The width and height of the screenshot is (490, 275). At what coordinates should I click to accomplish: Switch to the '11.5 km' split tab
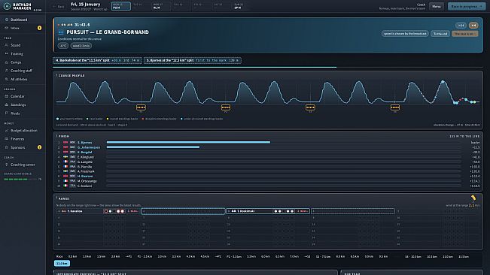click(x=464, y=257)
